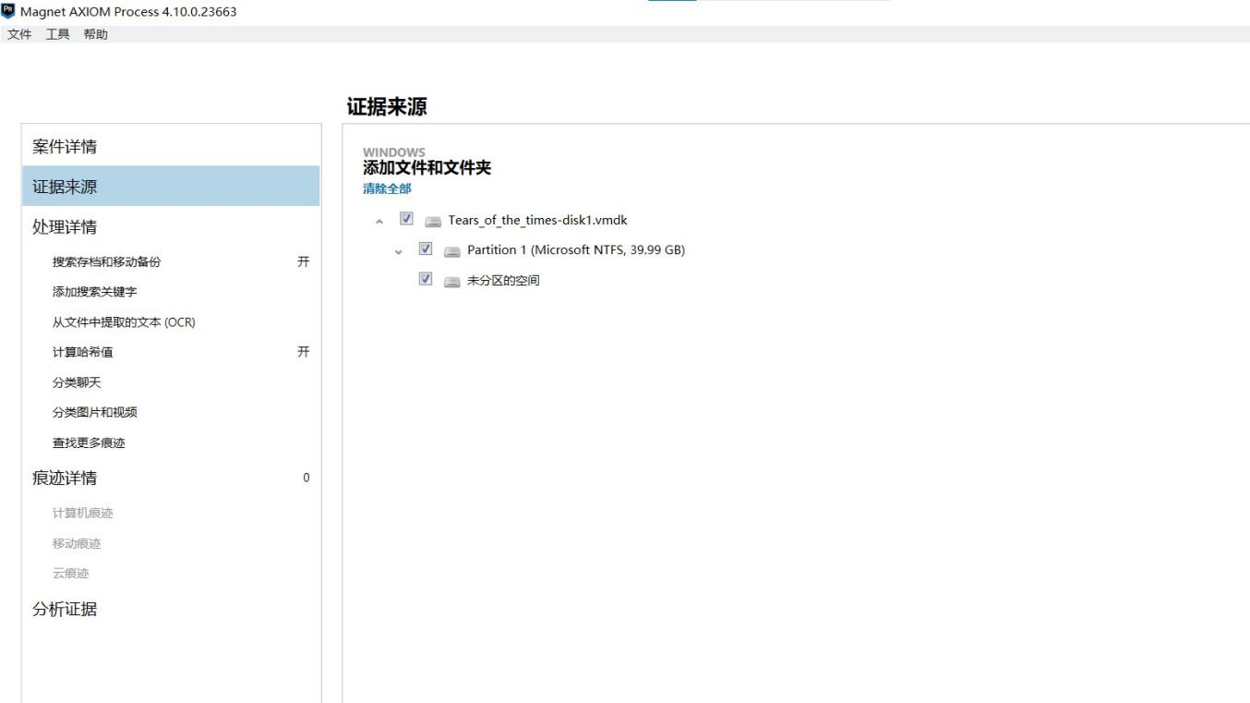Select the Partition 1 (Microsoft NTFS, 39.99 GB) row
The height and width of the screenshot is (703, 1250).
pos(576,249)
